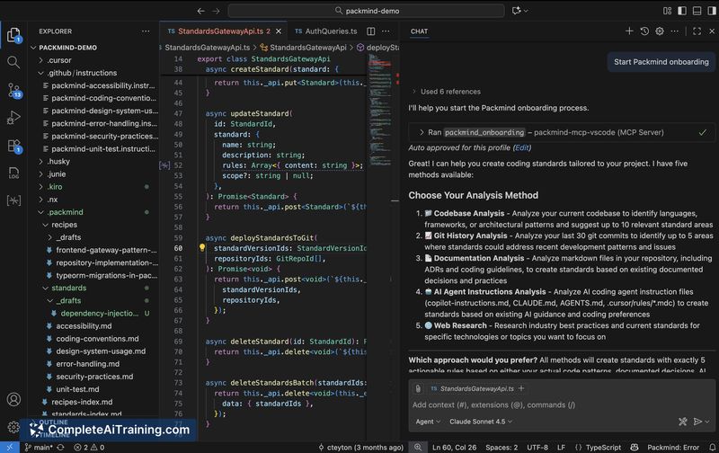Open the Manage gear in activity bar
The height and width of the screenshot is (453, 719).
pos(13,427)
